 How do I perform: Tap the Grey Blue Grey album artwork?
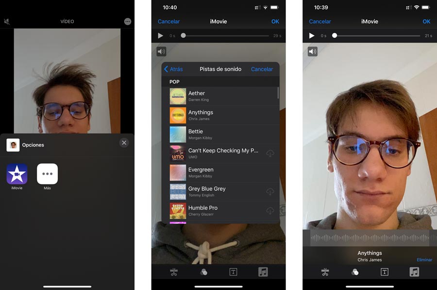pos(178,192)
